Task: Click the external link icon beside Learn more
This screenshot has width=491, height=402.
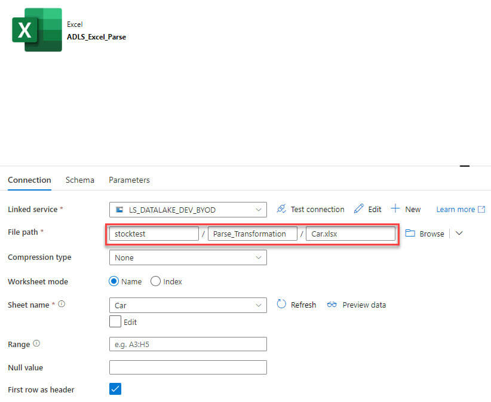Action: pos(481,210)
